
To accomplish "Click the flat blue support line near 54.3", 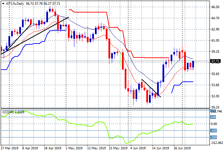I will 188,82.
